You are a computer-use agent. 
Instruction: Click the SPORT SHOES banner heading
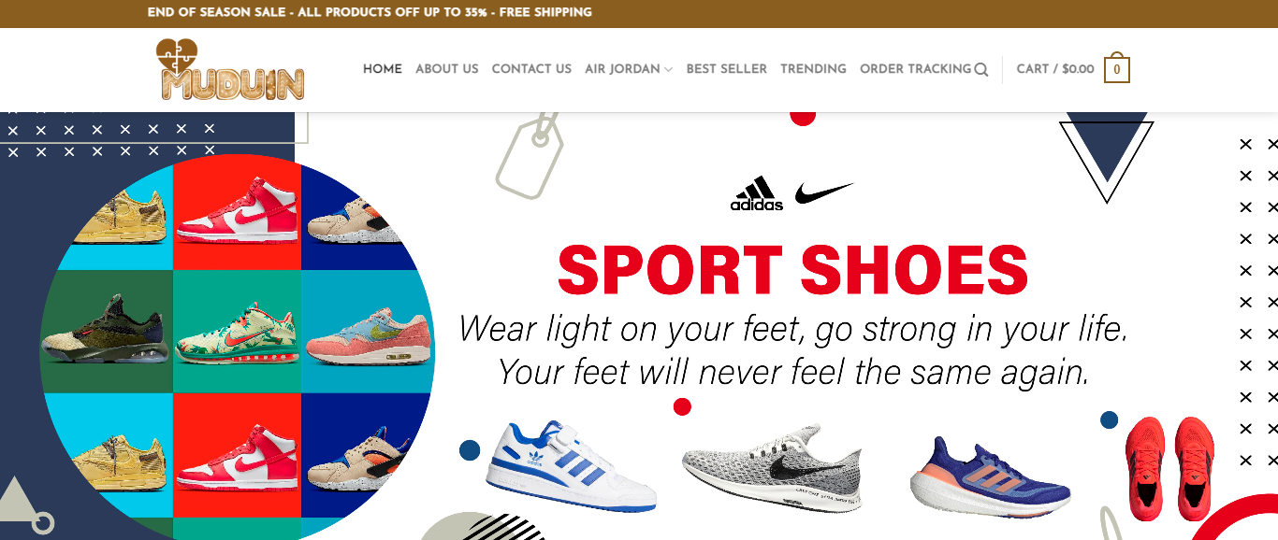point(793,270)
